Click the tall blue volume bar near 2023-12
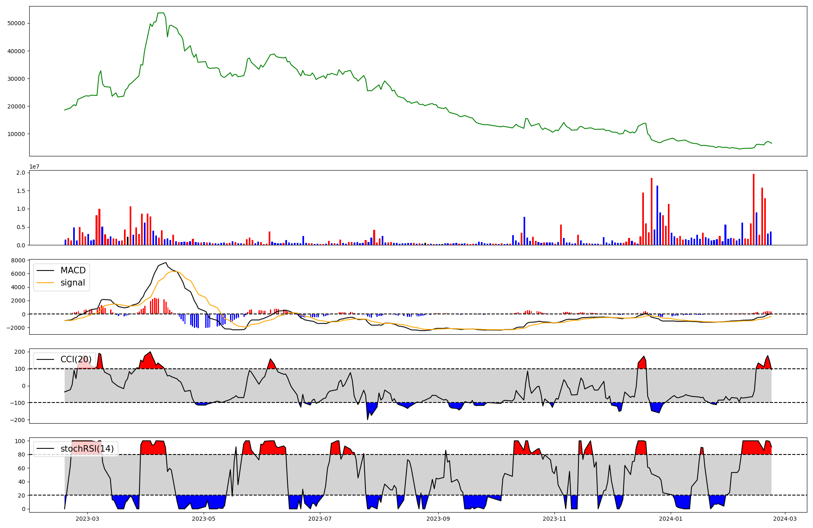This screenshot has height=528, width=813. tap(657, 215)
